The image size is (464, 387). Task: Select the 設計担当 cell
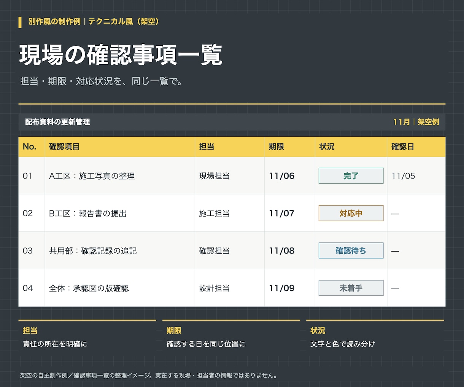point(215,288)
